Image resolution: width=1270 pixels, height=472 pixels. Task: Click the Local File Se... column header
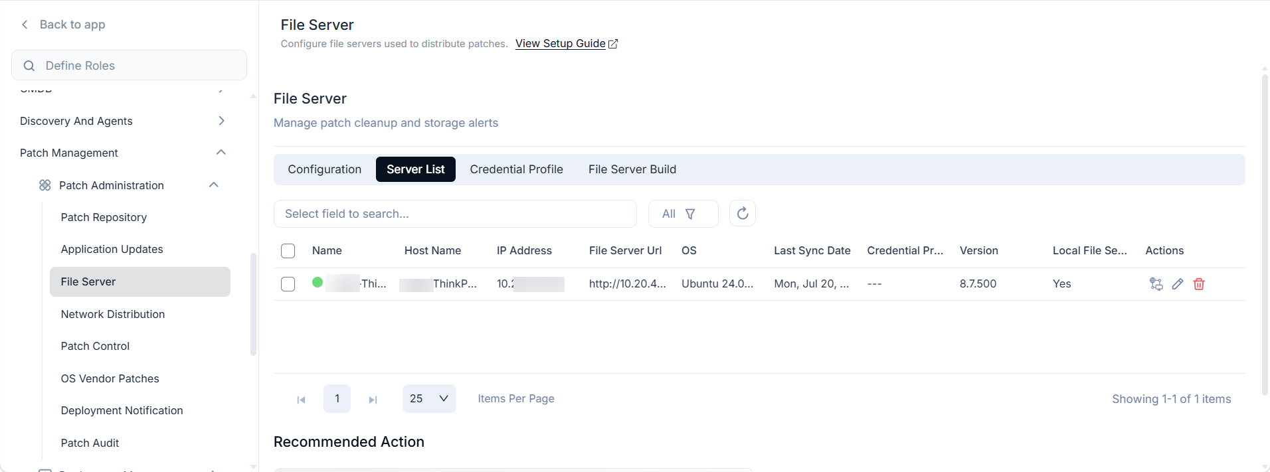tap(1089, 250)
